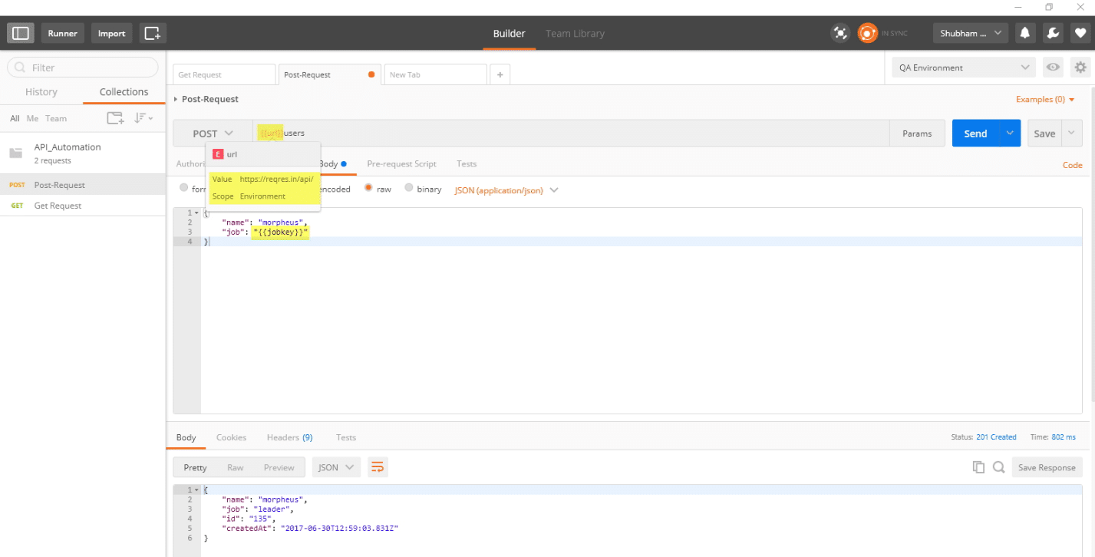Open the request Tests tab
The width and height of the screenshot is (1095, 557).
pyautogui.click(x=467, y=163)
